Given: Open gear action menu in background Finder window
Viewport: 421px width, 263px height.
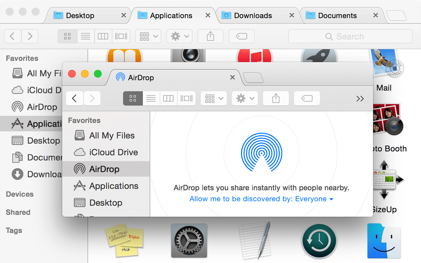Looking at the screenshot, I should pos(179,36).
